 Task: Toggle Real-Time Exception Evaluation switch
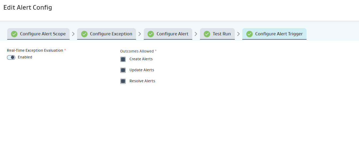click(x=11, y=57)
